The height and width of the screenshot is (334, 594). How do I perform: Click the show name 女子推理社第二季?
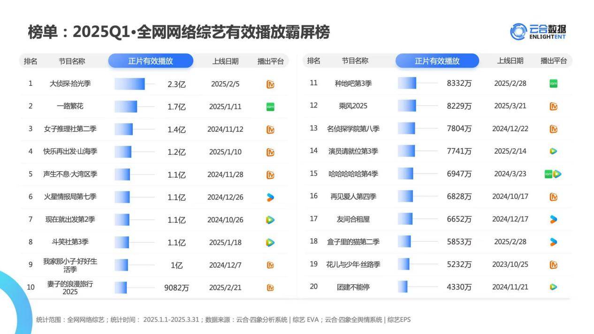tap(70, 129)
